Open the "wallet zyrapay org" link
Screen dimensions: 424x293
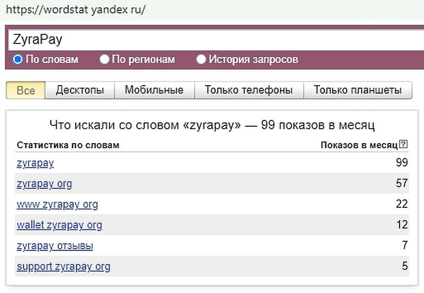click(59, 225)
